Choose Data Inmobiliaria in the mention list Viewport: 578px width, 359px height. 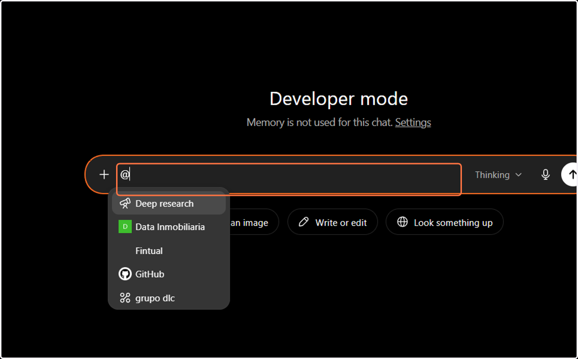[x=169, y=227]
